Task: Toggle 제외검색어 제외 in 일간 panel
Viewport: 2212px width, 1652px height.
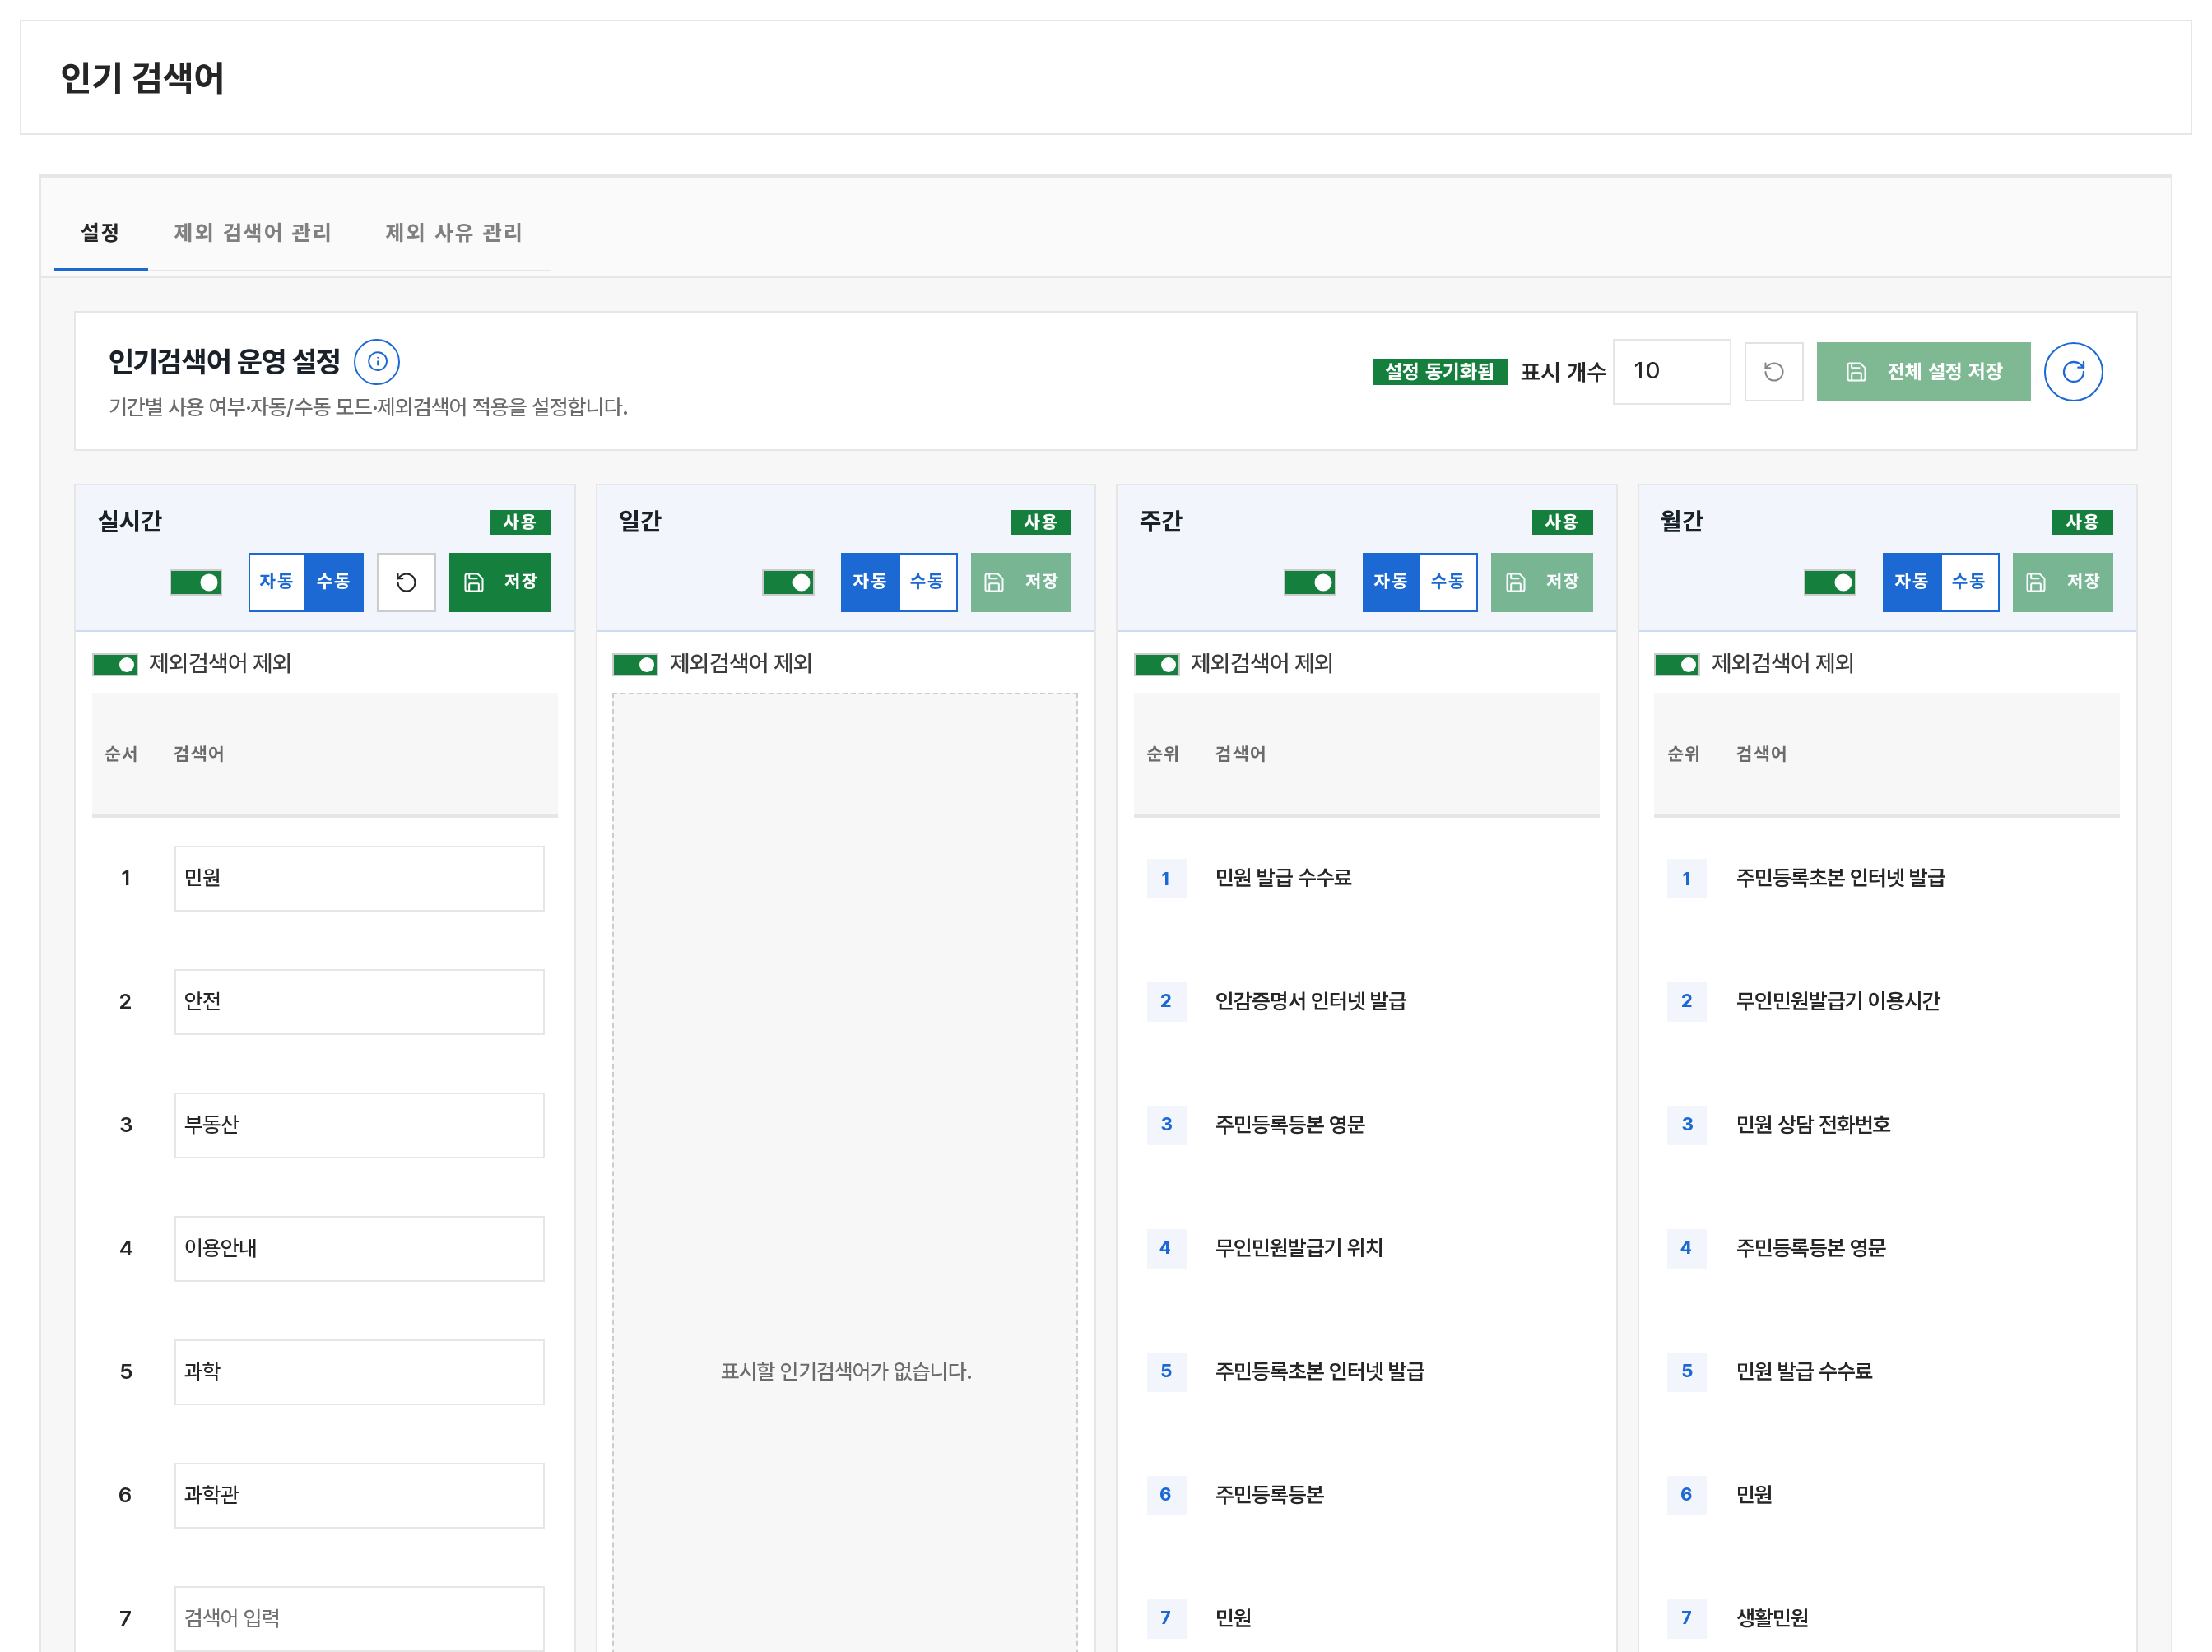Action: 635,664
